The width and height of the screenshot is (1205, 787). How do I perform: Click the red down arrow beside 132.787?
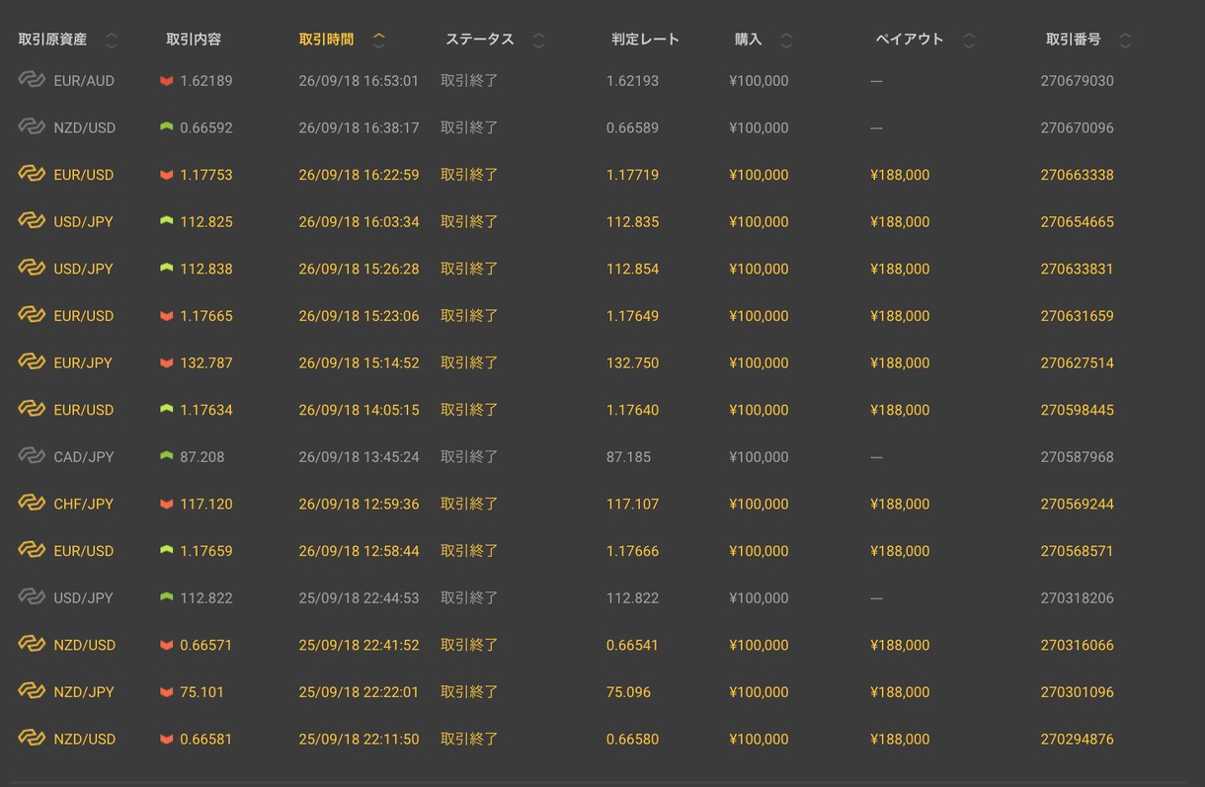166,363
